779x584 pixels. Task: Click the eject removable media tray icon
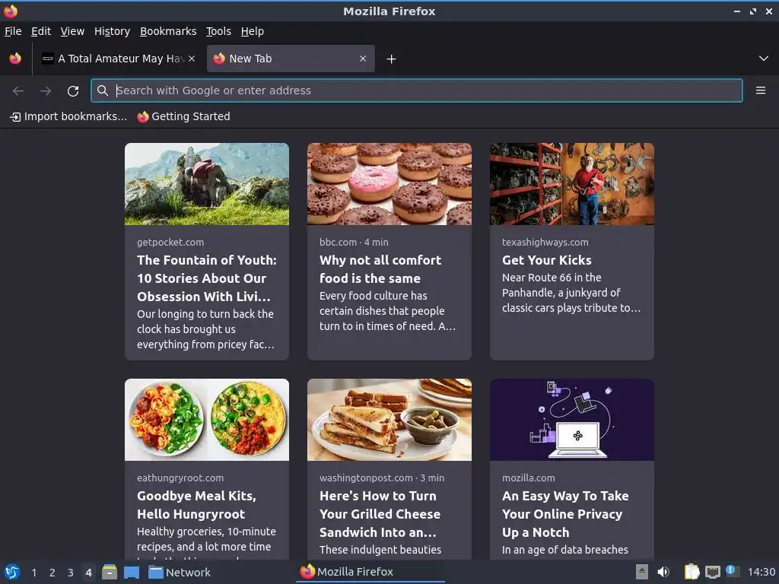point(642,572)
